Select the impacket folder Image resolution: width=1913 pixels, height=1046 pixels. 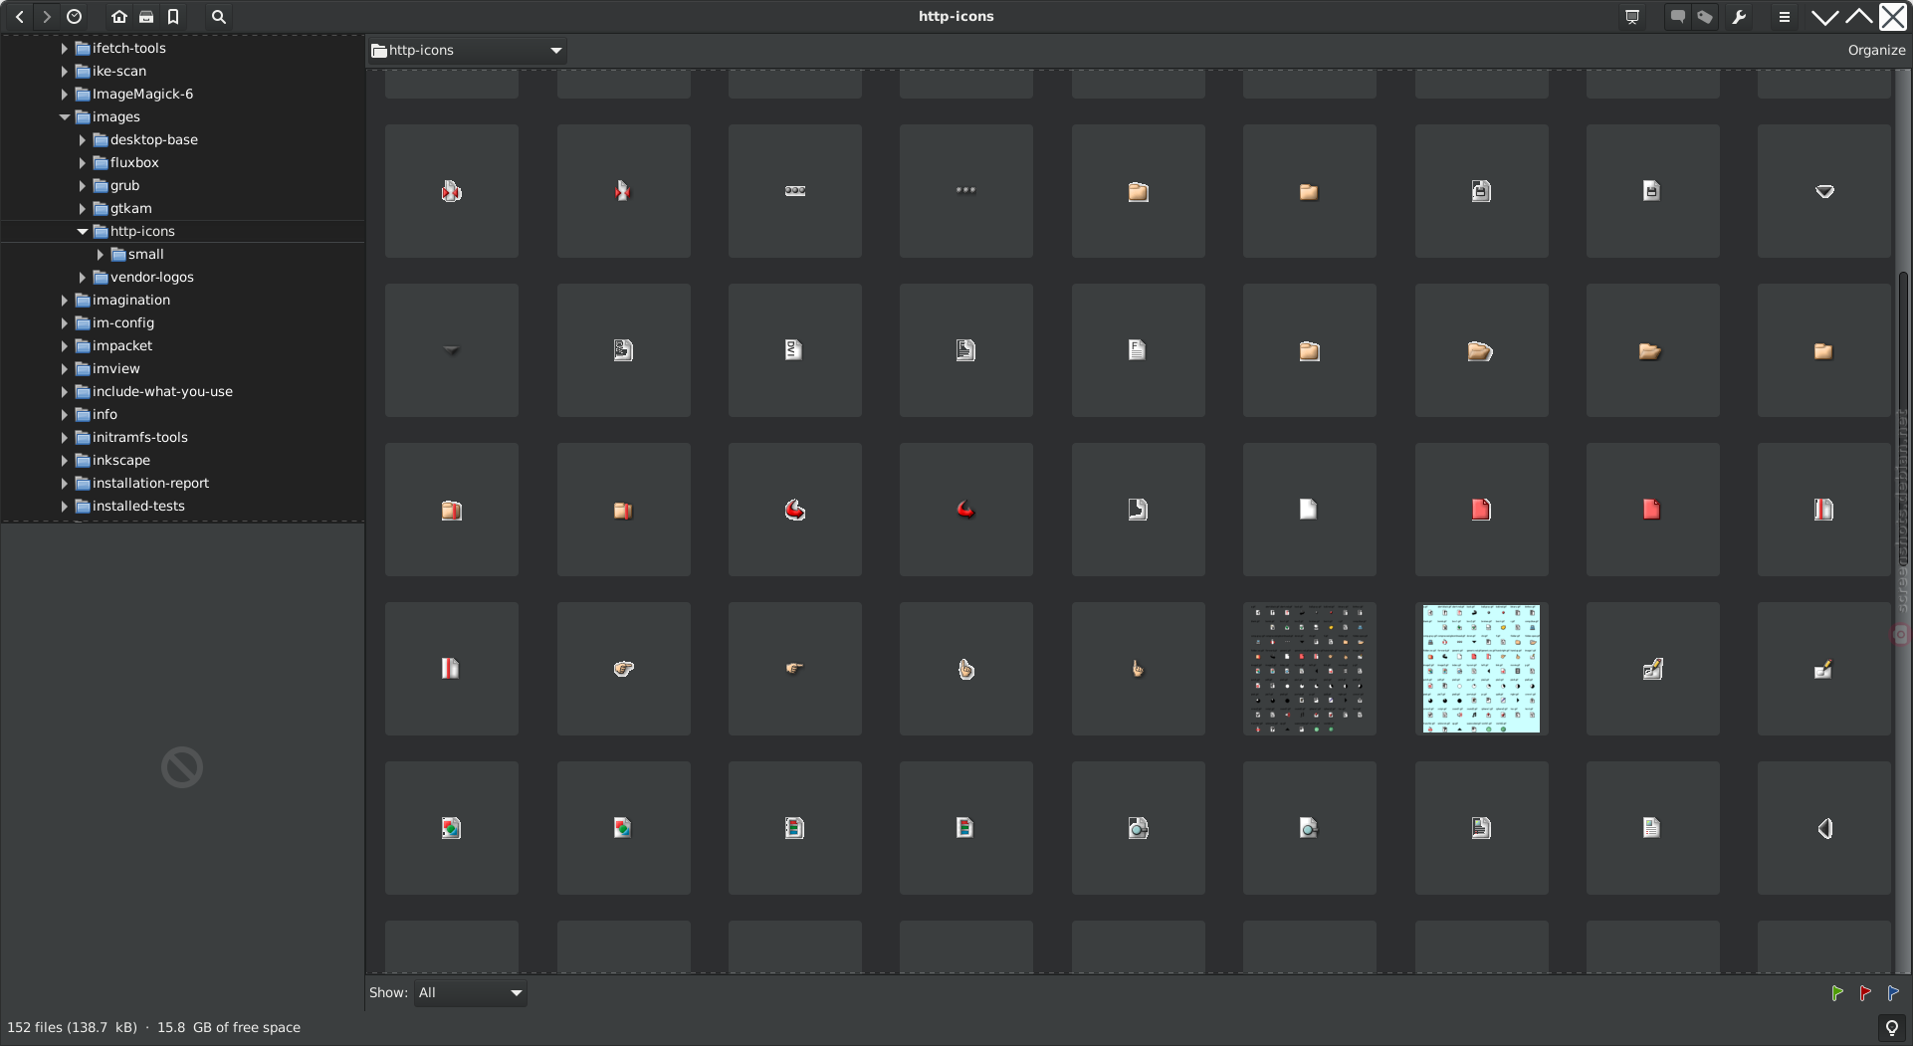pyautogui.click(x=121, y=345)
